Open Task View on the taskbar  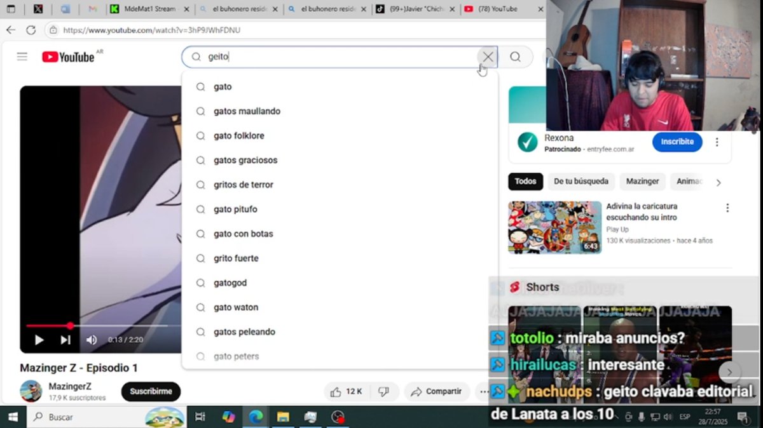tap(200, 417)
